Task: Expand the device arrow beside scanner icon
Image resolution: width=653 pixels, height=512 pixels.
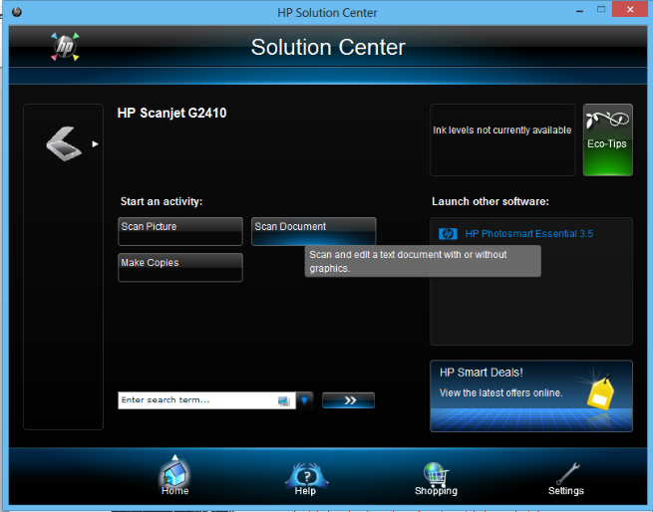Action: 96,144
